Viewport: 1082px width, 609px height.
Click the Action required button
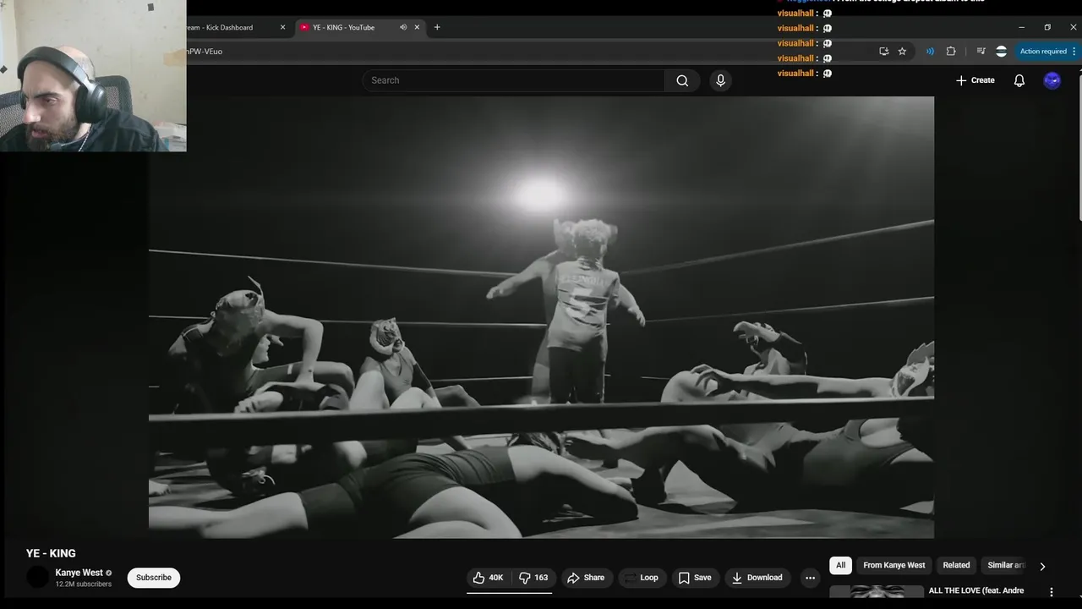click(1048, 52)
